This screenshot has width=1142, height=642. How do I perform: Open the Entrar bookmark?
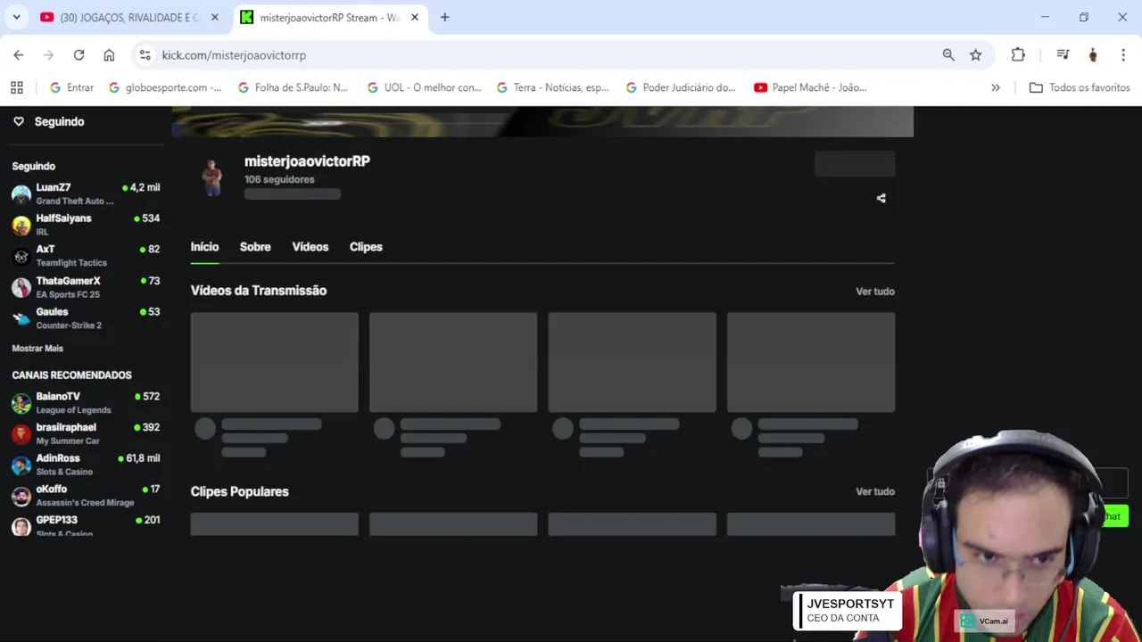click(71, 87)
